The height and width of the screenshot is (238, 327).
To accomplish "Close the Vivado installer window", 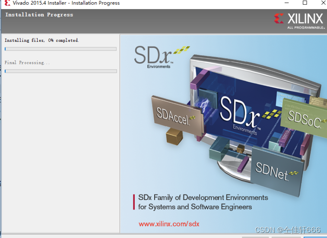I will [x=323, y=3].
